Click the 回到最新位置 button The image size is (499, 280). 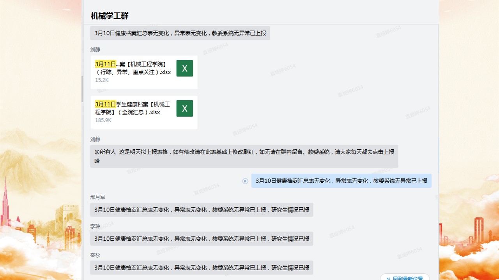coord(405,278)
